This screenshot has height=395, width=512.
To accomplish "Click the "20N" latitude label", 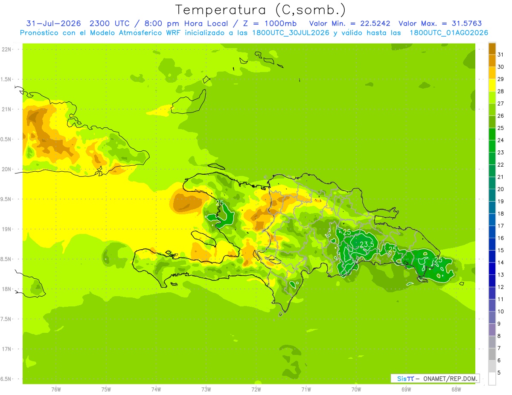I will click(6, 169).
